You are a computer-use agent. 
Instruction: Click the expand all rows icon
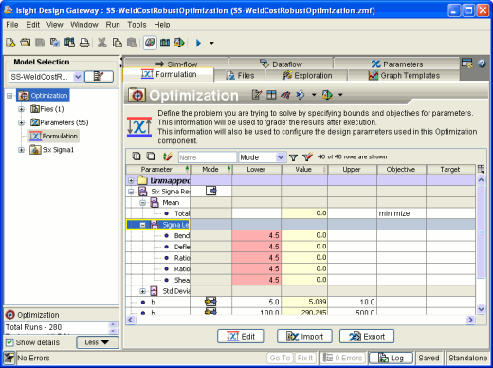(137, 156)
